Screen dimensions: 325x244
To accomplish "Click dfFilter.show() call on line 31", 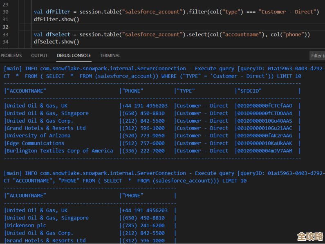I will click(x=56, y=19).
